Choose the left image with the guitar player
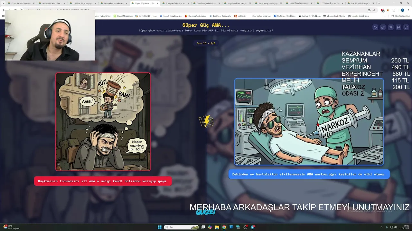Viewport: 412px width, 231px height. [x=103, y=122]
